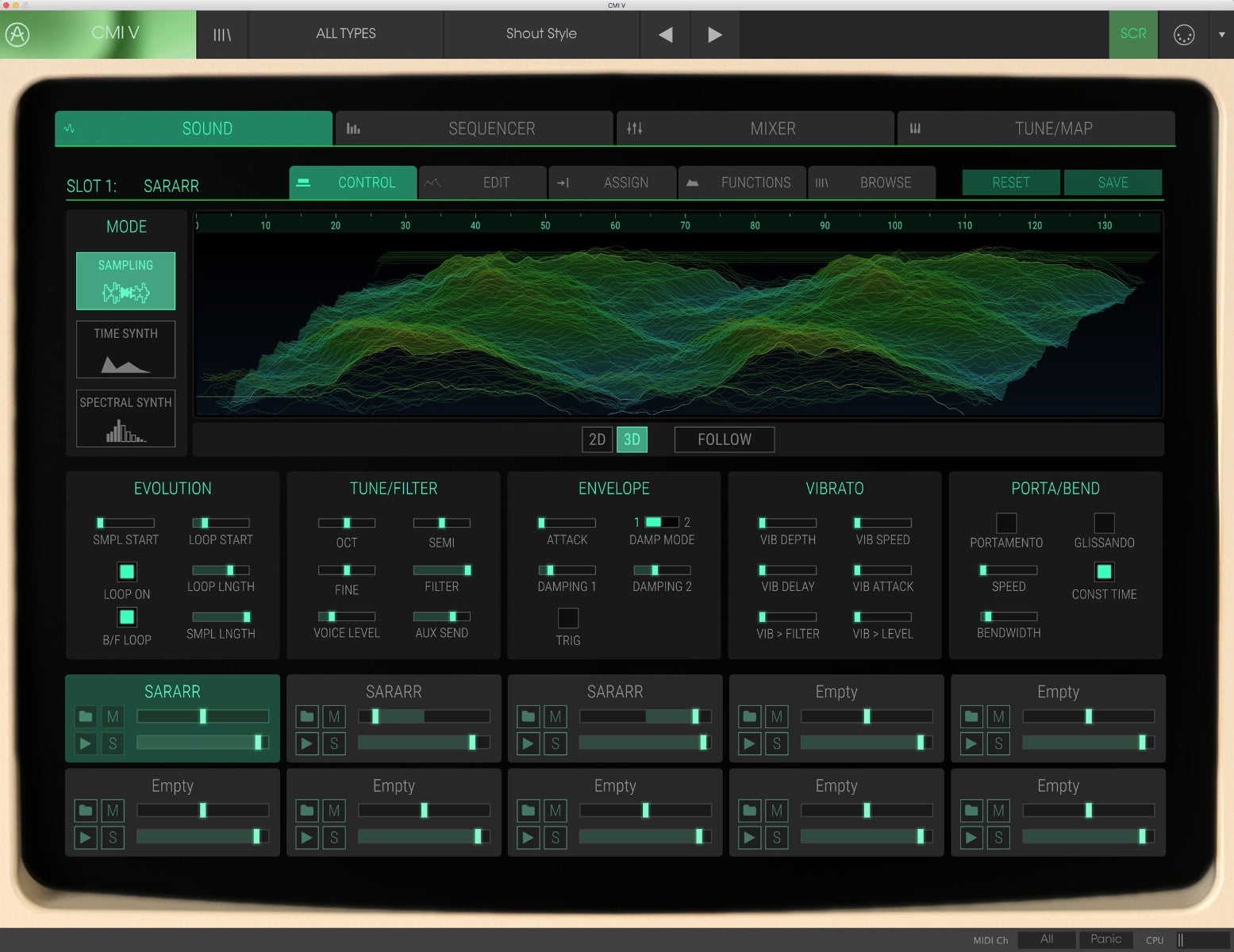The height and width of the screenshot is (952, 1234).
Task: Open folder icon in third SARARR slot
Action: pyautogui.click(x=529, y=717)
